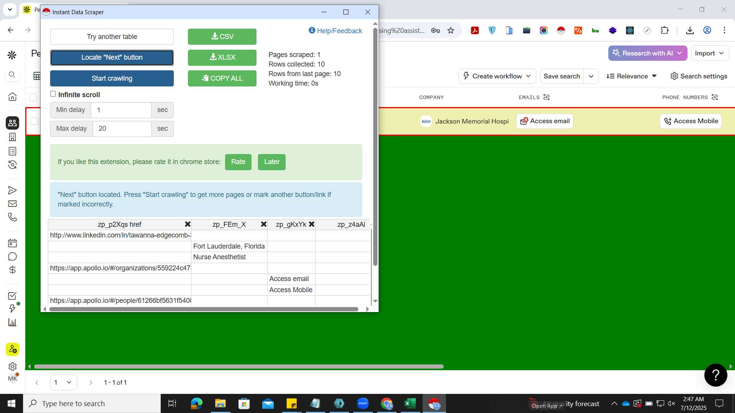Dismiss rating prompt with Later
735x413 pixels.
point(271,162)
